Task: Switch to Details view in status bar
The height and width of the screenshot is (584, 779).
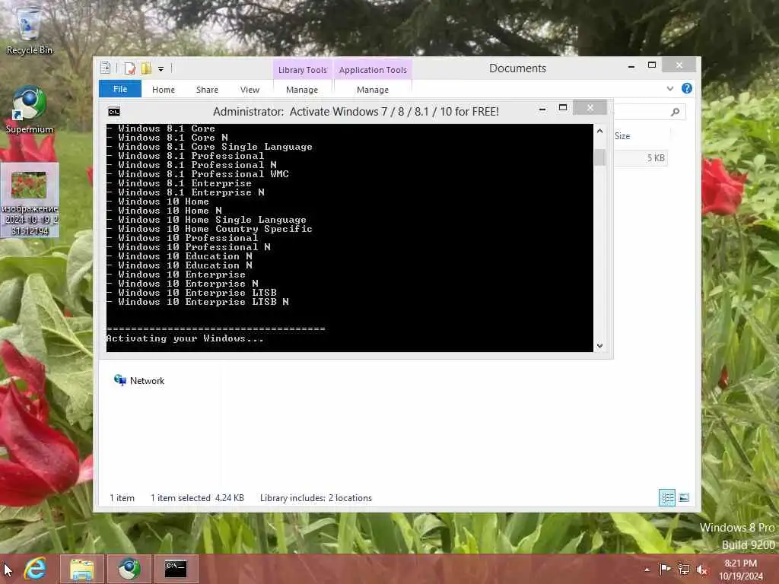Action: tap(666, 497)
